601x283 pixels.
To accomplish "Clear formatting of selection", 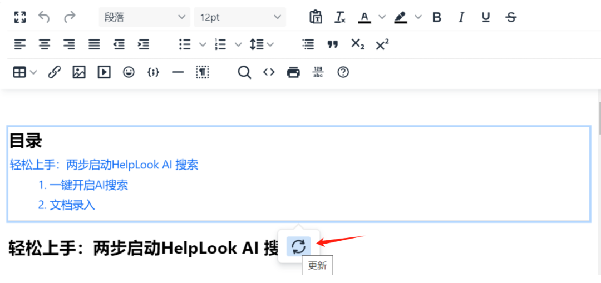I will [340, 17].
